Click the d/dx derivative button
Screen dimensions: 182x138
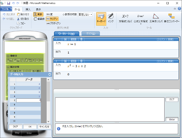click(10, 60)
